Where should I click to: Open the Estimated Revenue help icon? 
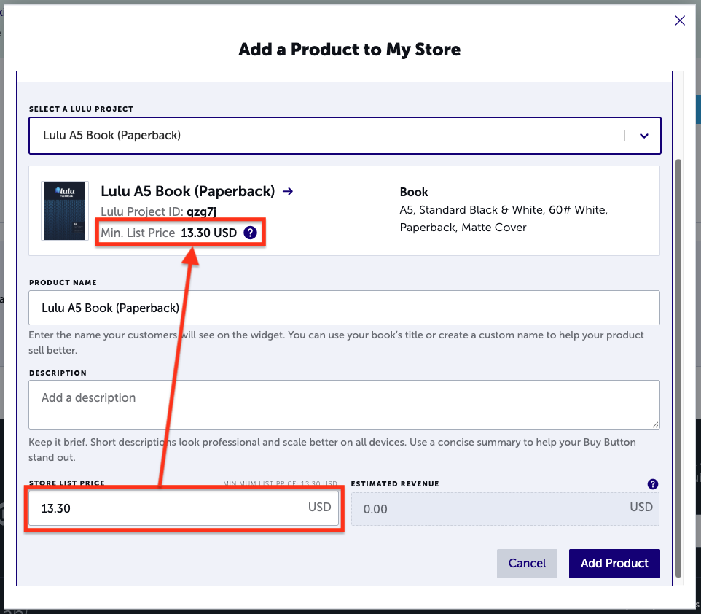click(652, 484)
